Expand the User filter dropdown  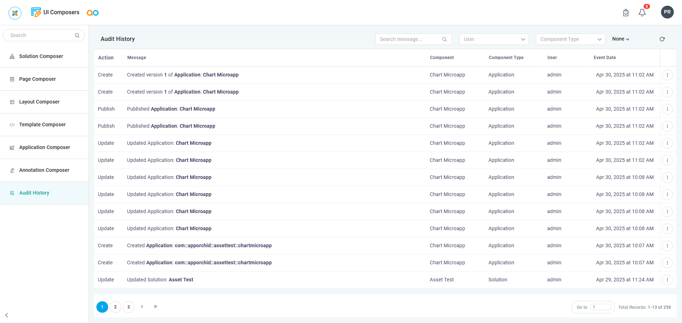pyautogui.click(x=494, y=39)
